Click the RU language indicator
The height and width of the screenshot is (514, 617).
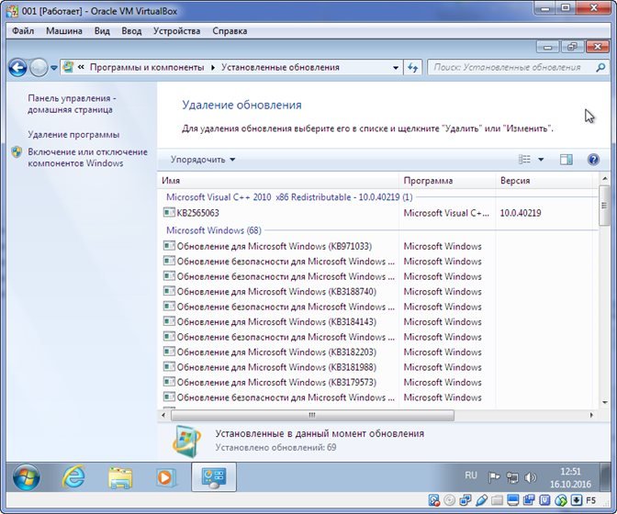pyautogui.click(x=471, y=475)
